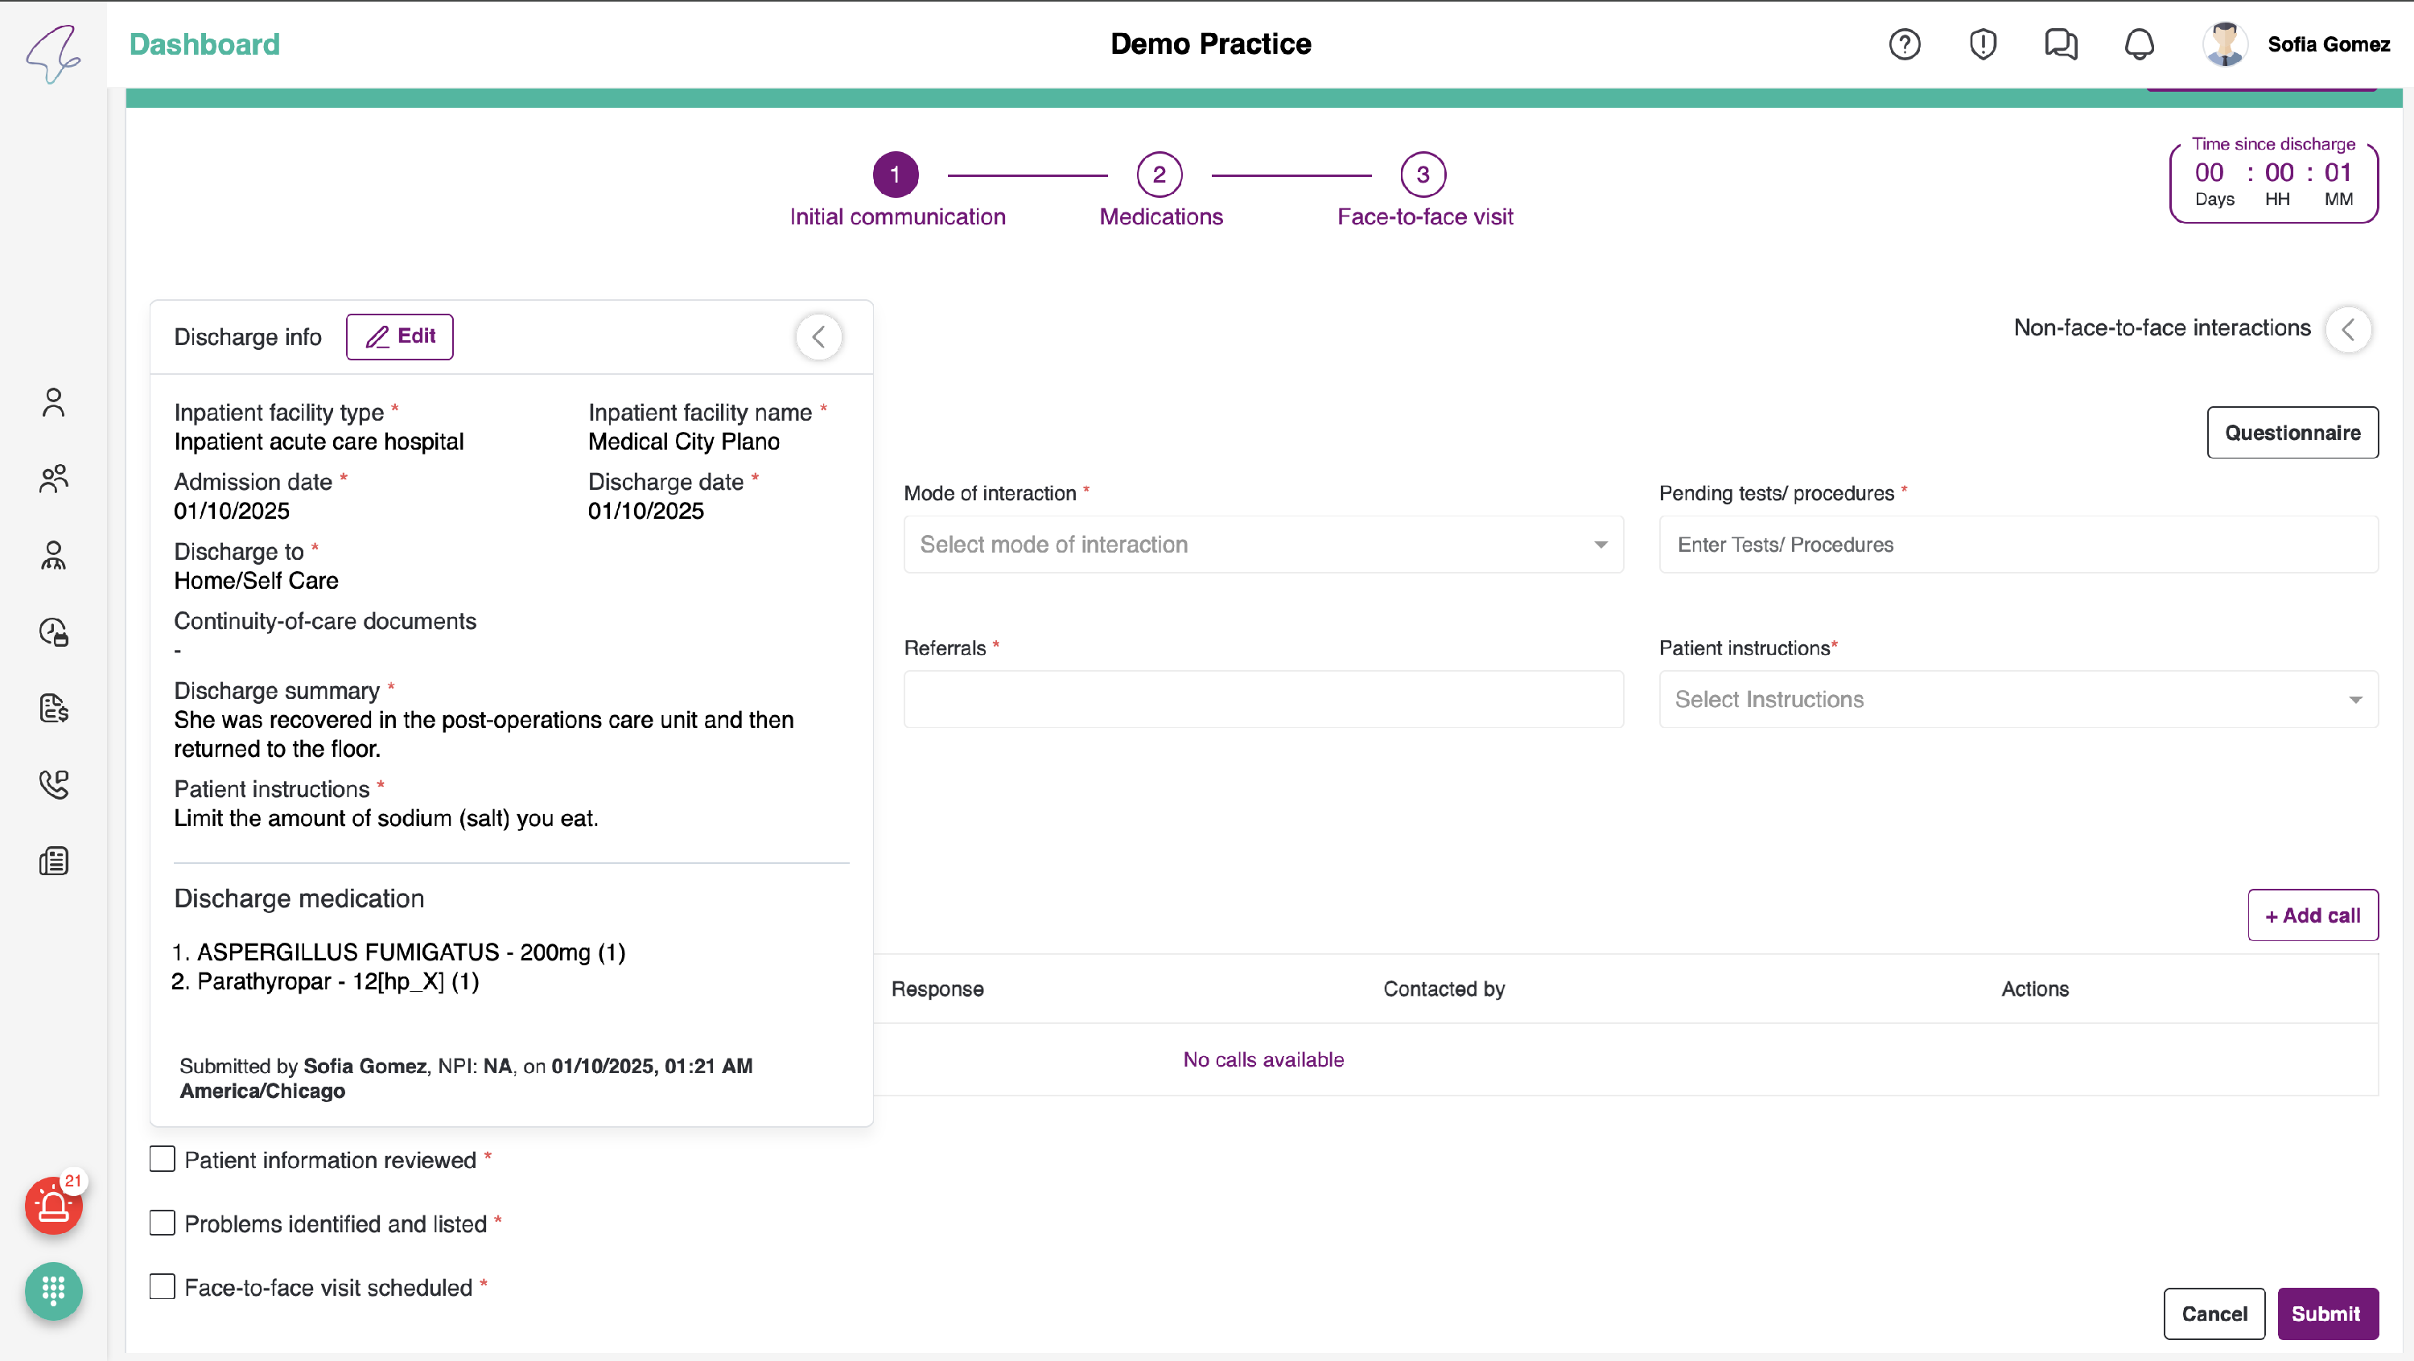This screenshot has width=2414, height=1361.
Task: Expand the Mode of interaction dropdown
Action: pos(1263,545)
